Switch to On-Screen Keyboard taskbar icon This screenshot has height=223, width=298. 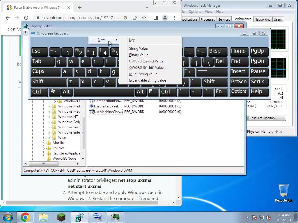point(97,217)
